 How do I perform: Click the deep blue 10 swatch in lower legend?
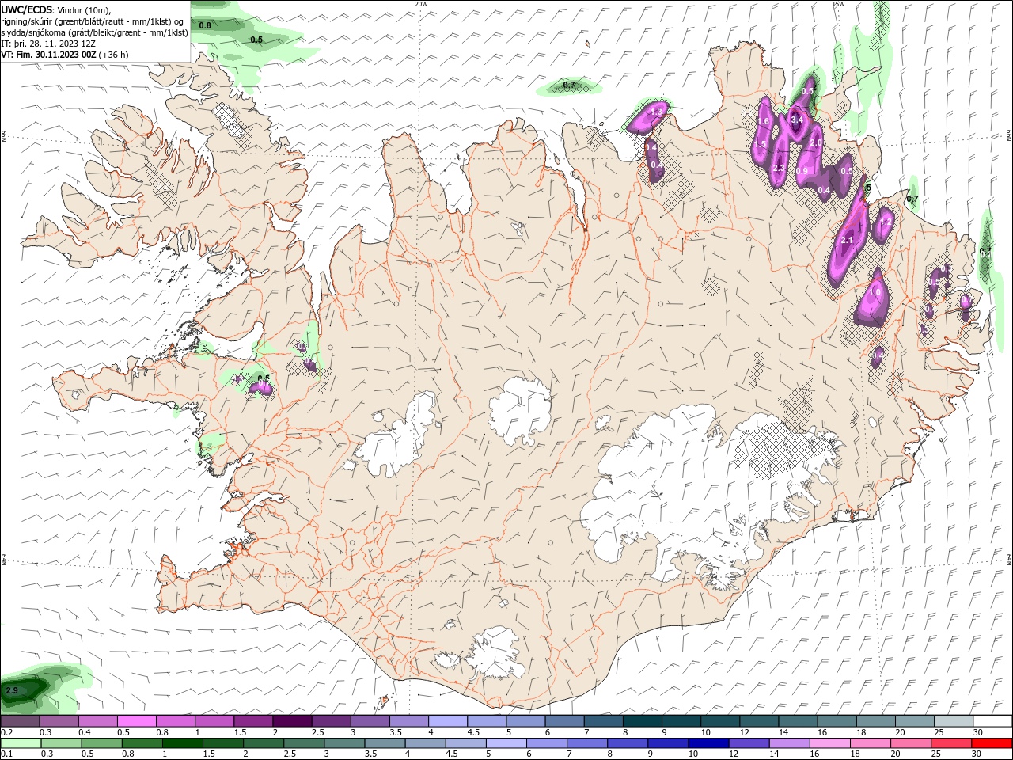point(708,743)
